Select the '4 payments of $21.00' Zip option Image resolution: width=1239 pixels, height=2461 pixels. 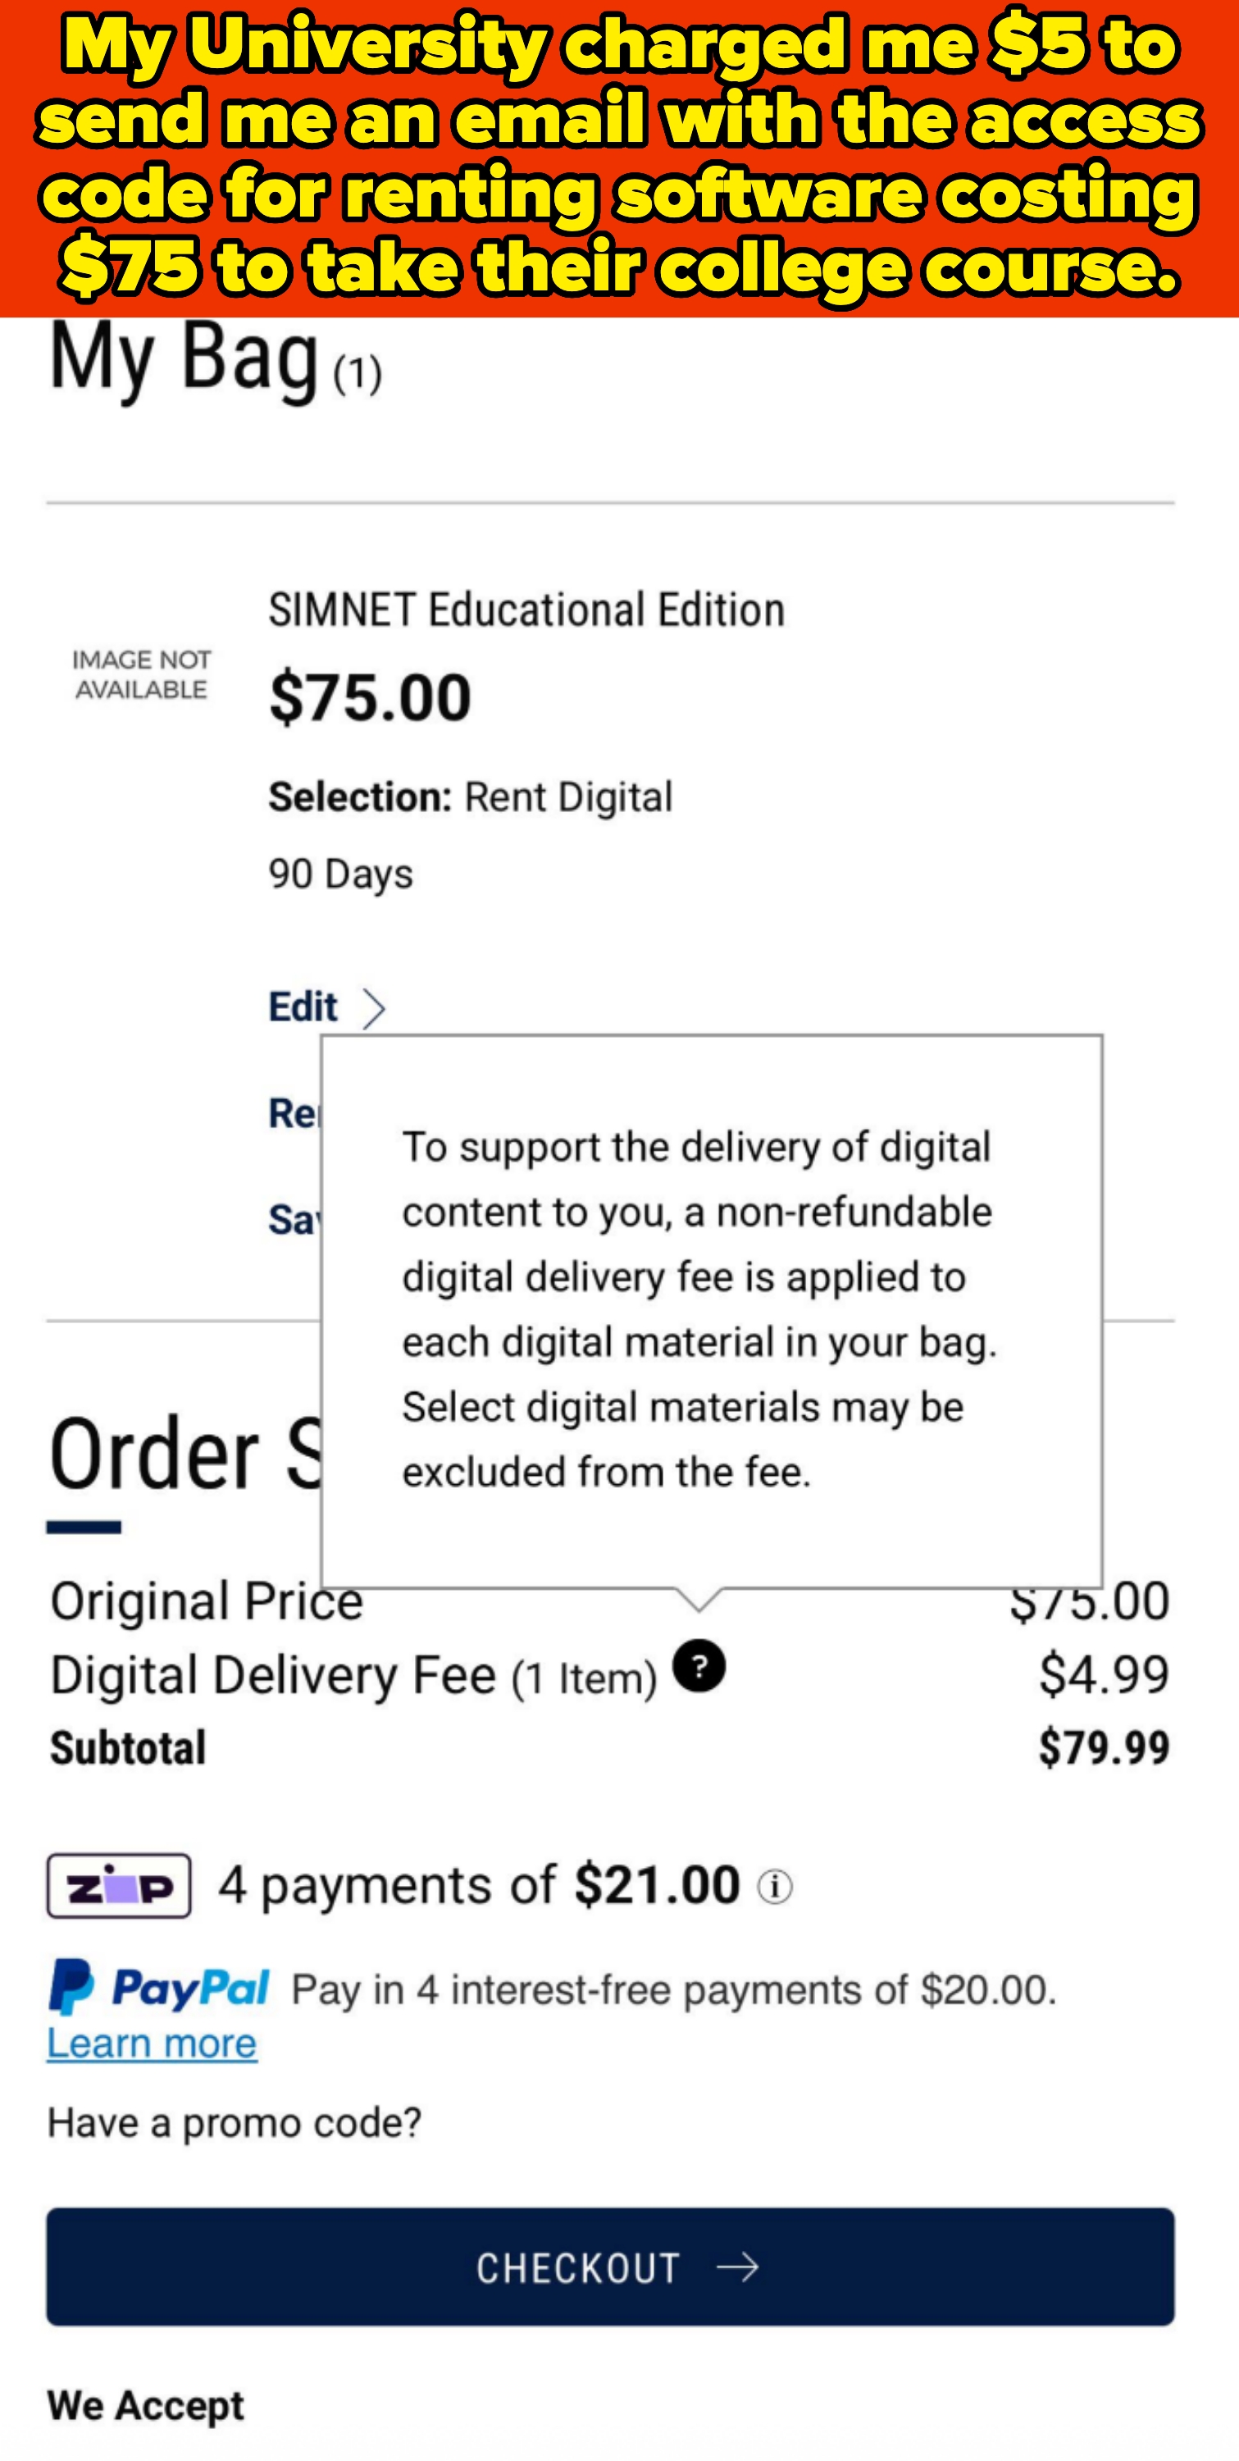click(479, 1886)
